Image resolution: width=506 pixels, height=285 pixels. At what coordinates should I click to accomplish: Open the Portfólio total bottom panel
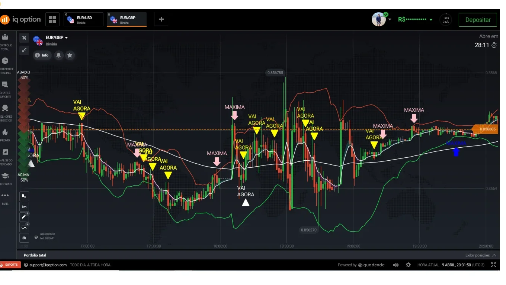pos(35,255)
